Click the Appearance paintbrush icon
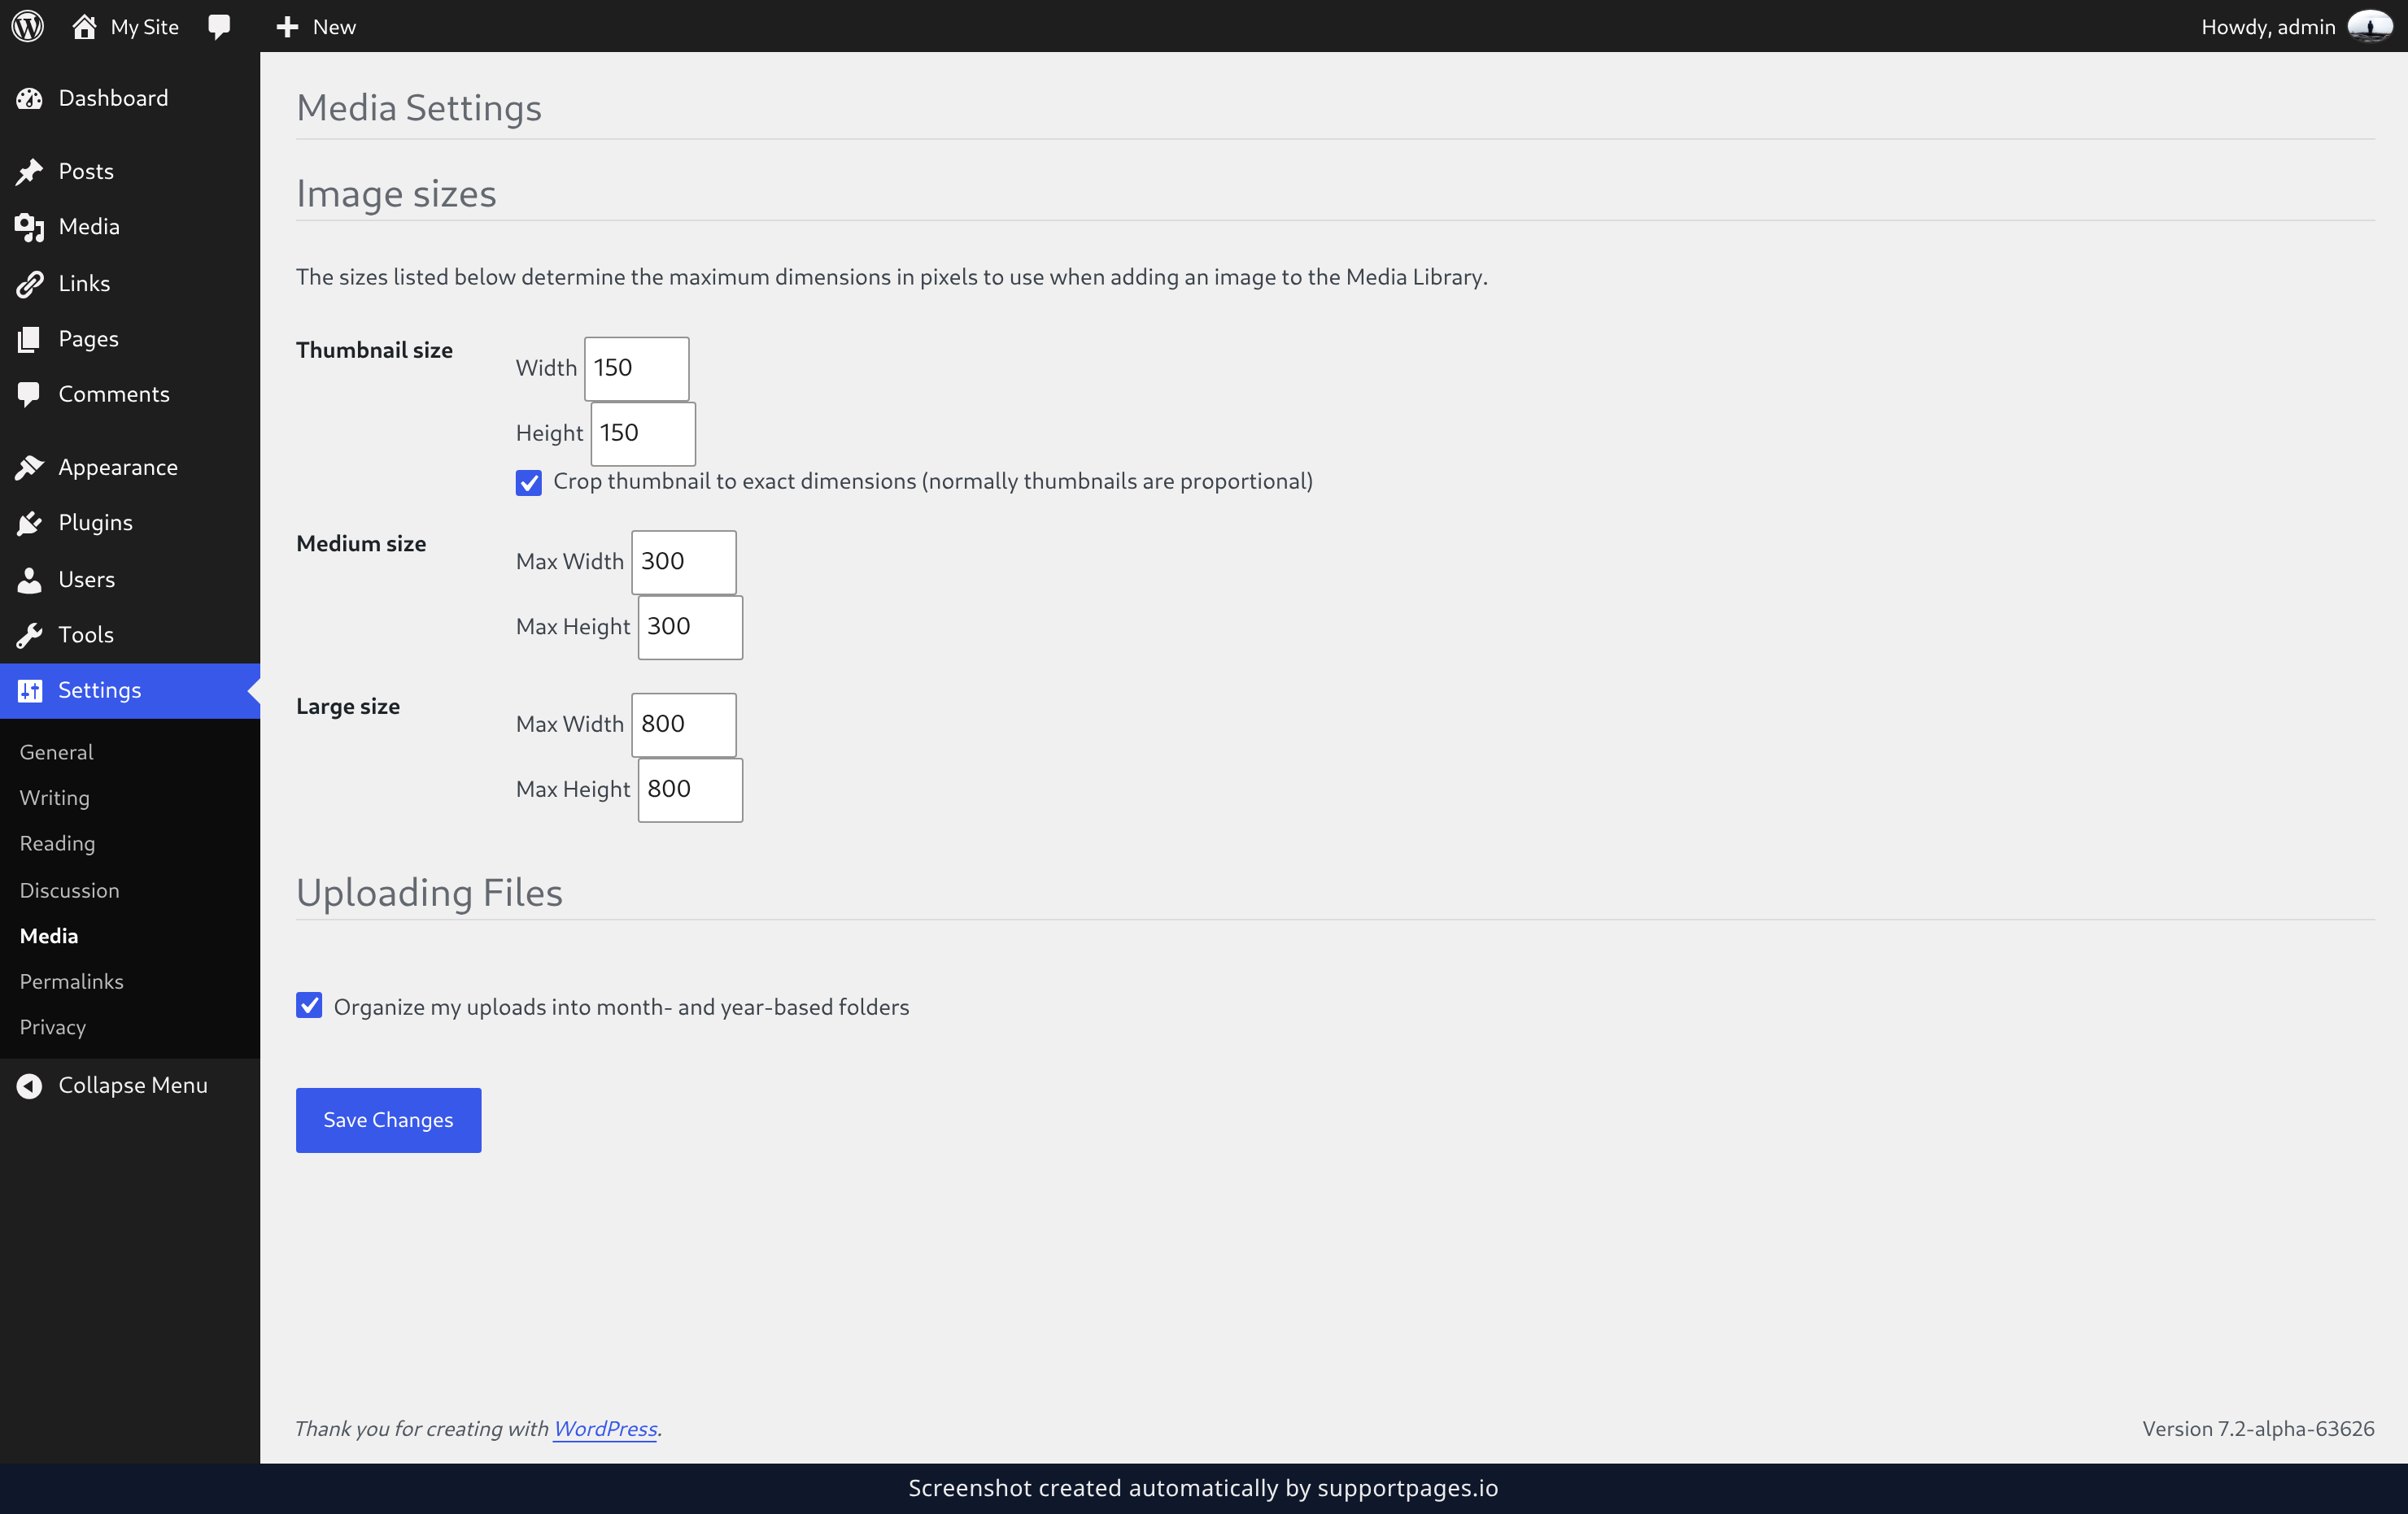The image size is (2408, 1514). pyautogui.click(x=29, y=468)
